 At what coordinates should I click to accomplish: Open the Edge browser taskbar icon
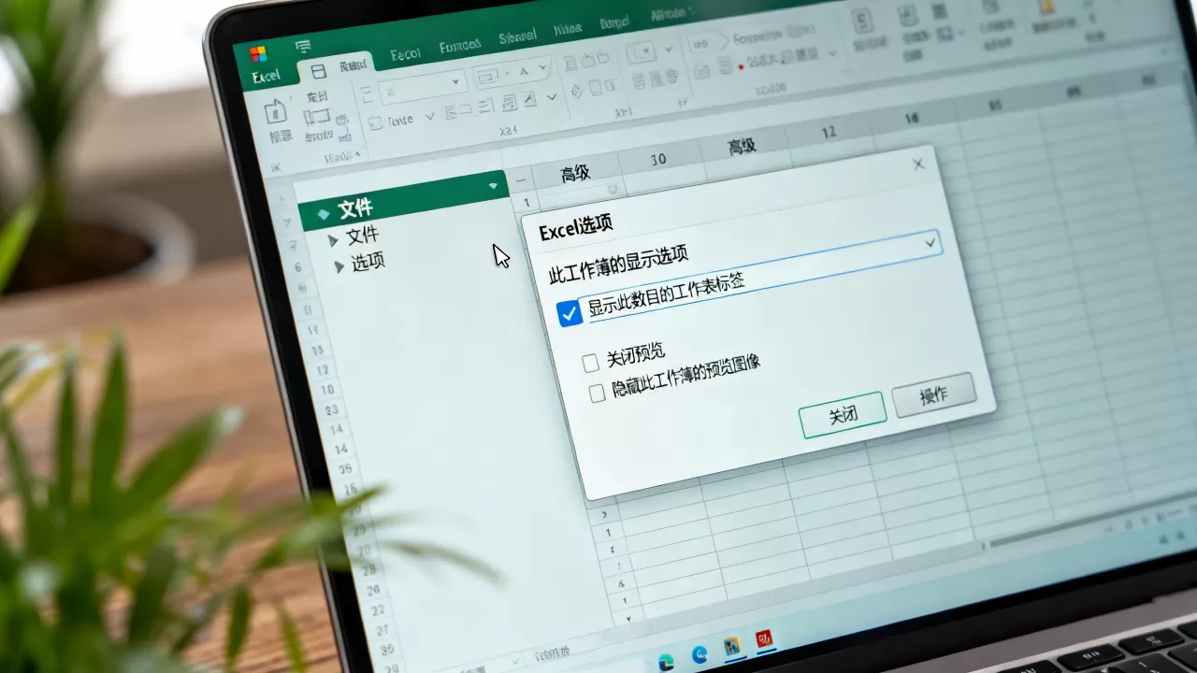tap(699, 654)
